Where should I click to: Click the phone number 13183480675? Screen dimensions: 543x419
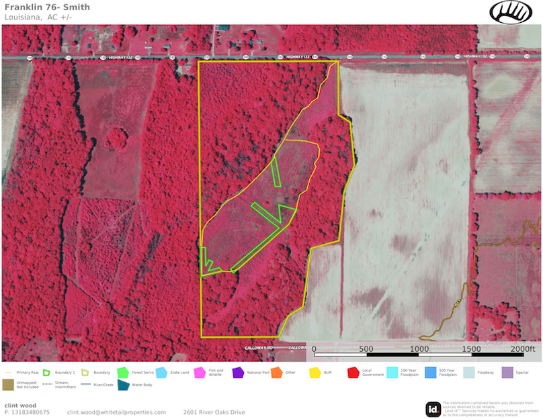27,412
